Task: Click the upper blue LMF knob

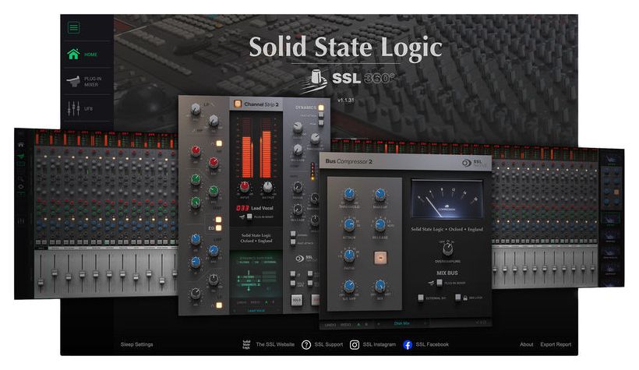Action: pyautogui.click(x=196, y=239)
